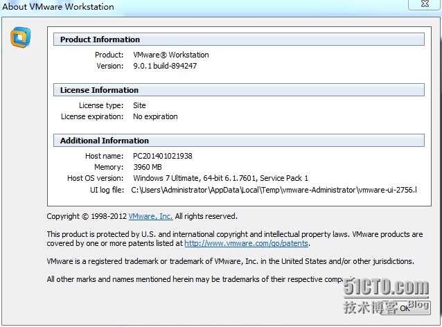The width and height of the screenshot is (442, 327).
Task: Click the 'License expiration:' label
Action: [x=92, y=116]
